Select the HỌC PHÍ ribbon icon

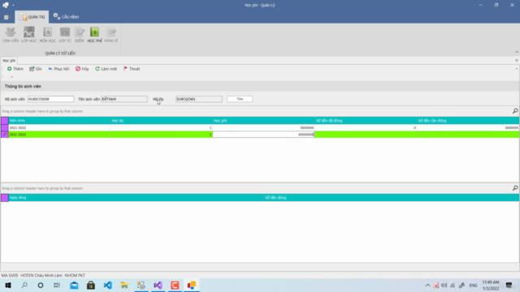click(x=94, y=35)
